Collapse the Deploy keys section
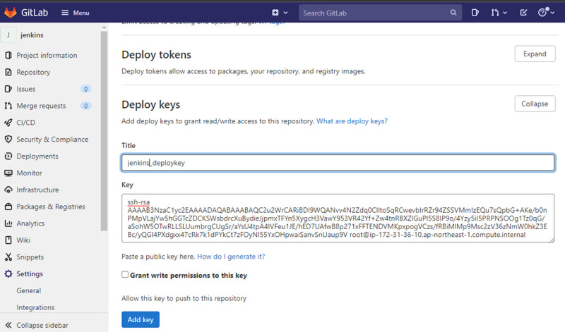Screen dimensions: 565x332 pos(535,104)
